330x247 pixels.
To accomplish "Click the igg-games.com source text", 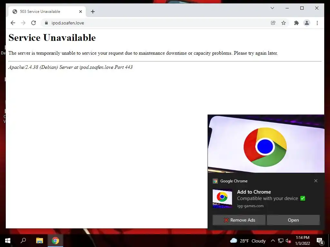I will [x=250, y=206].
